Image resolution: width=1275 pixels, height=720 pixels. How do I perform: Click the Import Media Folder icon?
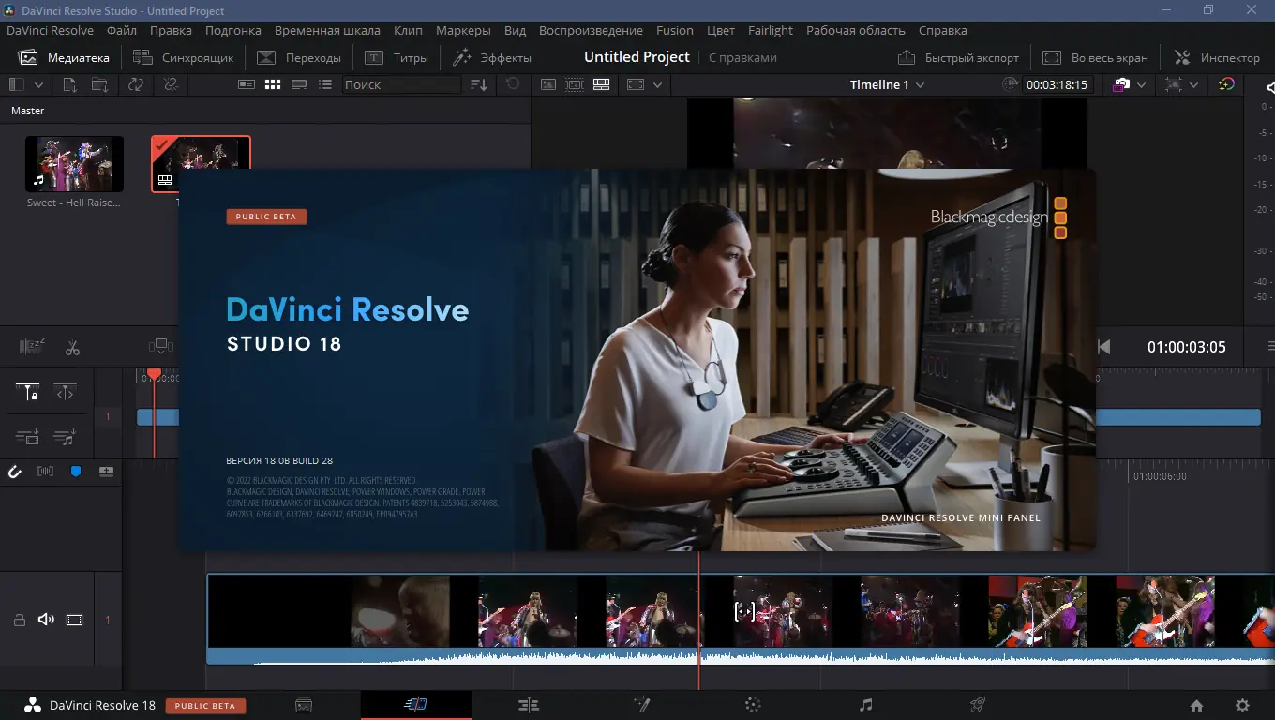coord(99,84)
